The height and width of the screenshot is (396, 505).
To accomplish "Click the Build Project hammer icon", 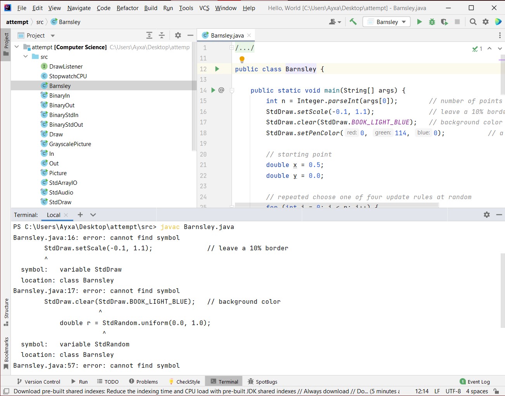I will tap(353, 22).
